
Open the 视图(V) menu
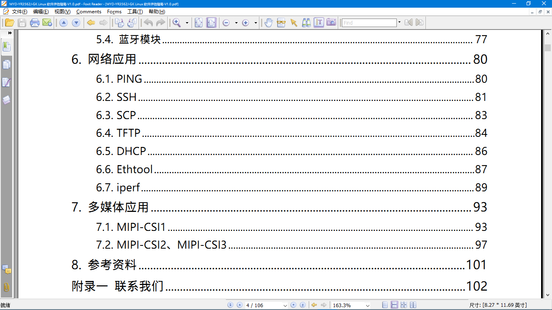pos(62,12)
